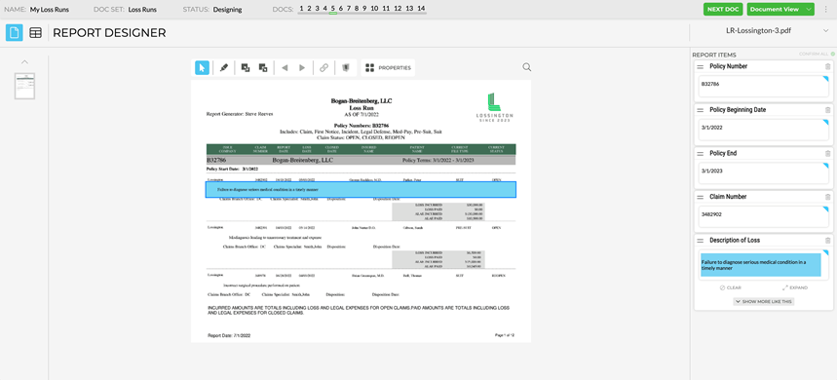
Task: Switch to the document page view icon
Action: [15, 32]
